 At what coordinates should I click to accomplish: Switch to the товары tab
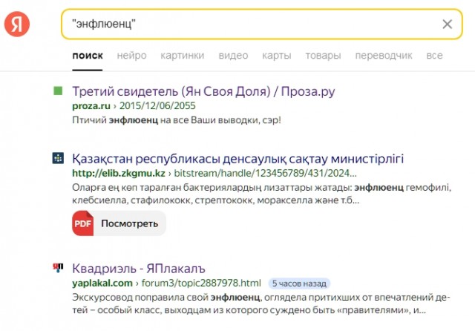coord(324,56)
